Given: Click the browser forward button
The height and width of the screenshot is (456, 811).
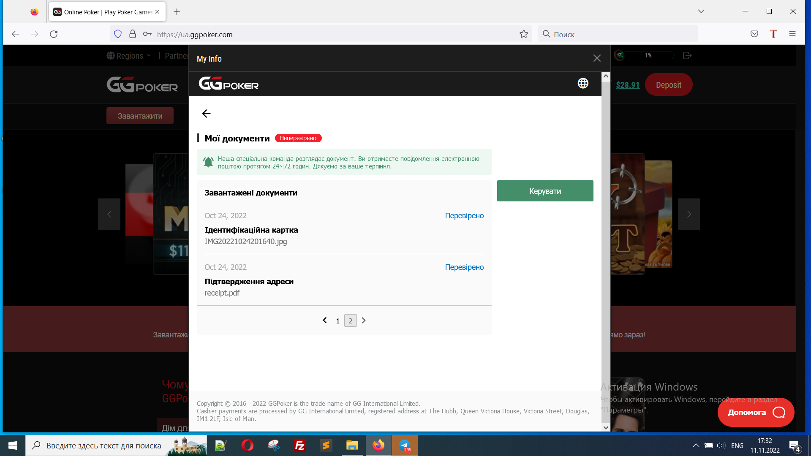Looking at the screenshot, I should [35, 34].
